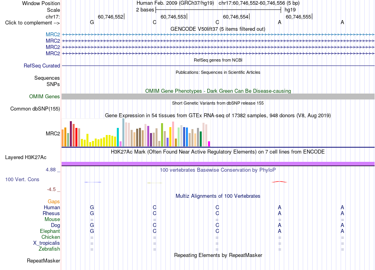The image size is (375, 270).
Task: Click the Mouse species label
Action: pos(52,219)
